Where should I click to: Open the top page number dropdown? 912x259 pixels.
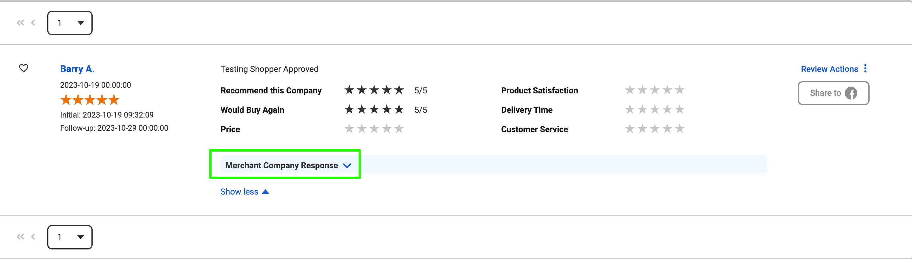(x=70, y=23)
